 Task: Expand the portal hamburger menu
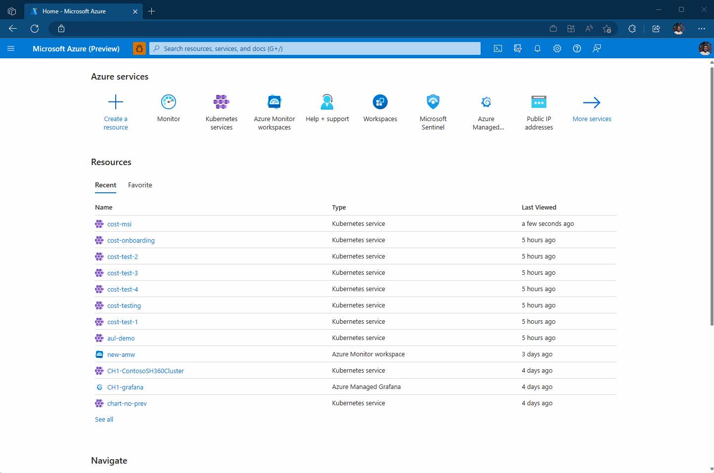(x=11, y=48)
